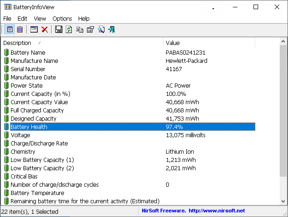The height and width of the screenshot is (217, 288).
Task: Click the Show Battery Log toolbar icon
Action: (x=20, y=30)
